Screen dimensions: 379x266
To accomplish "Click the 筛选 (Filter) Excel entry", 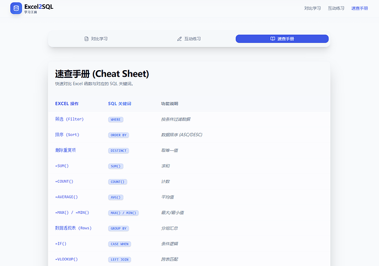I will (69, 119).
